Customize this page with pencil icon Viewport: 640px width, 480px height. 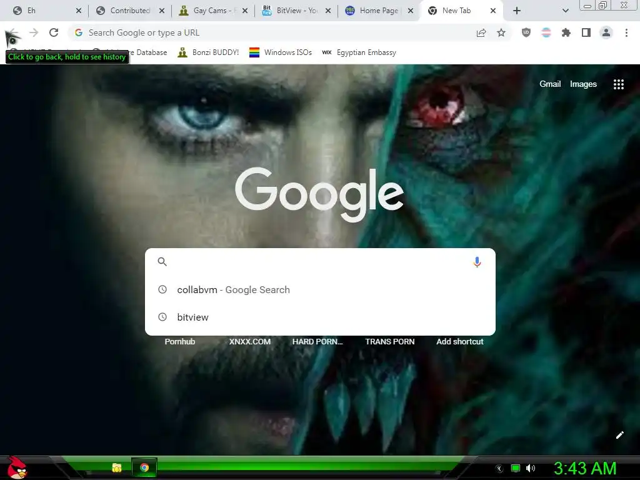[x=619, y=435]
